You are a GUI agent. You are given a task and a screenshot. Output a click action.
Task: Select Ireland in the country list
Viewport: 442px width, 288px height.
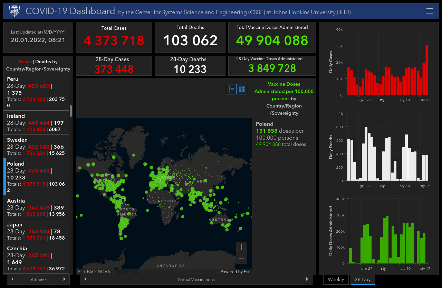click(36, 122)
